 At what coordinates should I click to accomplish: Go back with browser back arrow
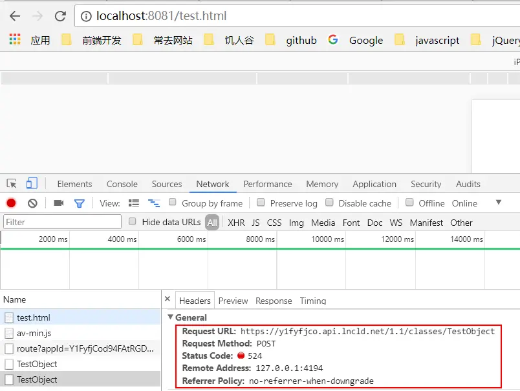[x=15, y=16]
